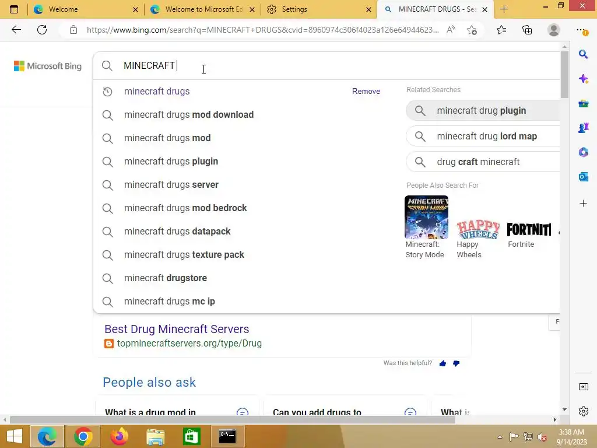Open the sidebar Games chess icon

[583, 128]
